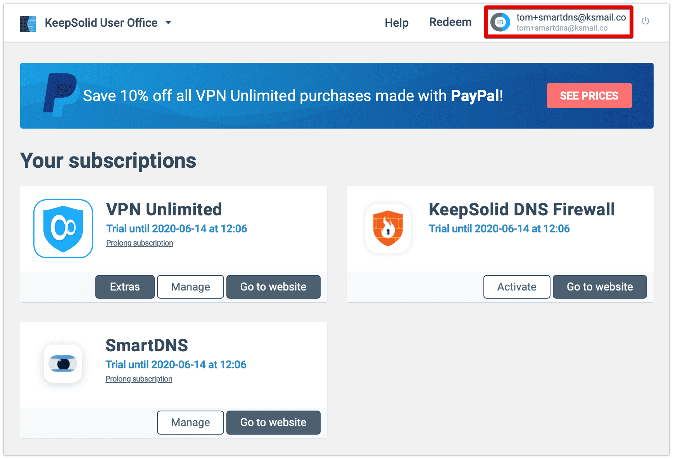Click the PayPal 10% off banner text
Viewport: 673px width, 459px height.
(x=293, y=96)
